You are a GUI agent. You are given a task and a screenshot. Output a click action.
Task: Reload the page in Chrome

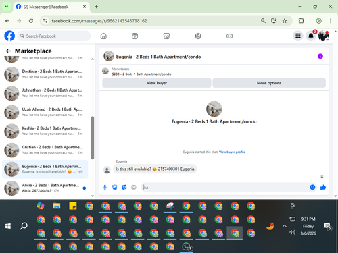31,21
